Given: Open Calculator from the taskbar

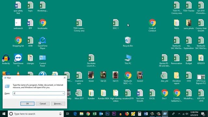Looking at the screenshot, I should (139, 114).
